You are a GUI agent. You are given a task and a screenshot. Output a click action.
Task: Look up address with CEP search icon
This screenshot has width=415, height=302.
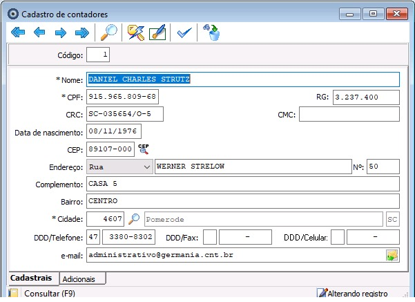(144, 149)
